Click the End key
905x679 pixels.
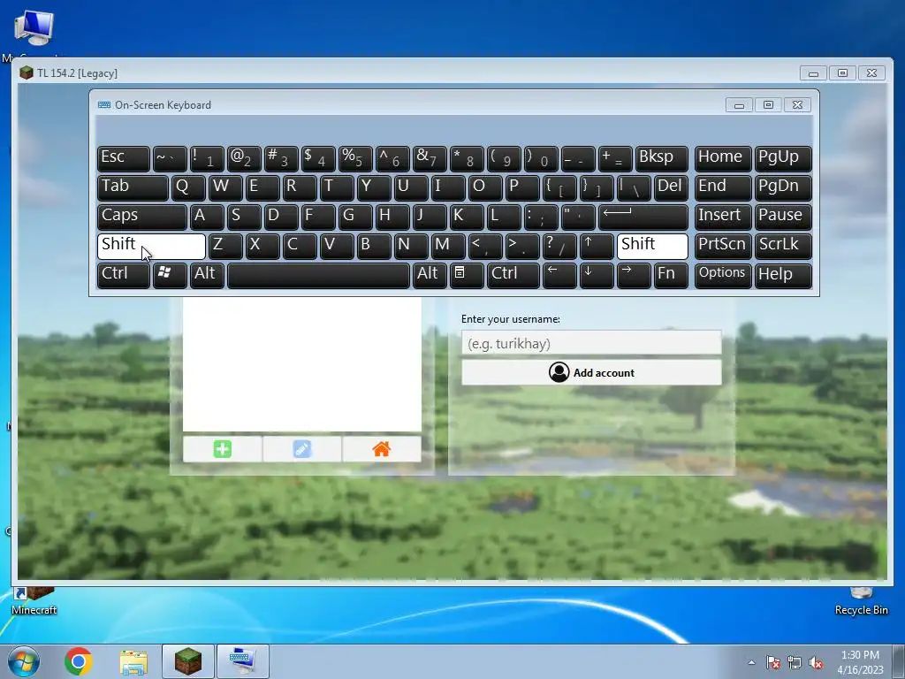pos(723,188)
